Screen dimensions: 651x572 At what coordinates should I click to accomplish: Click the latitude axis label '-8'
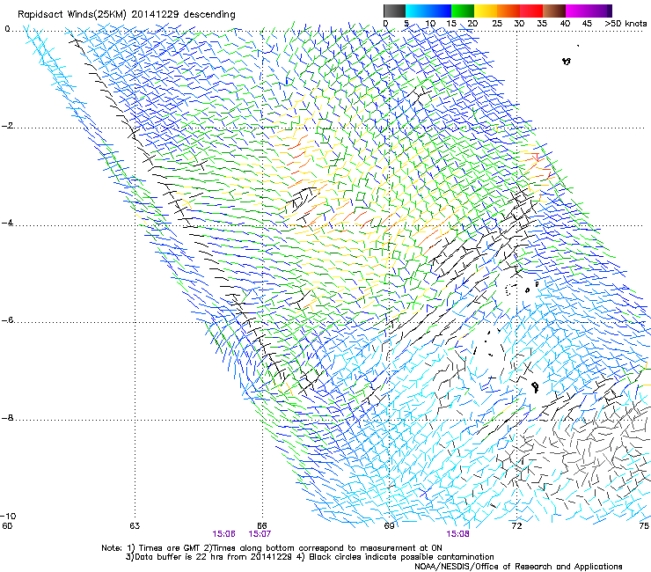coord(7,418)
